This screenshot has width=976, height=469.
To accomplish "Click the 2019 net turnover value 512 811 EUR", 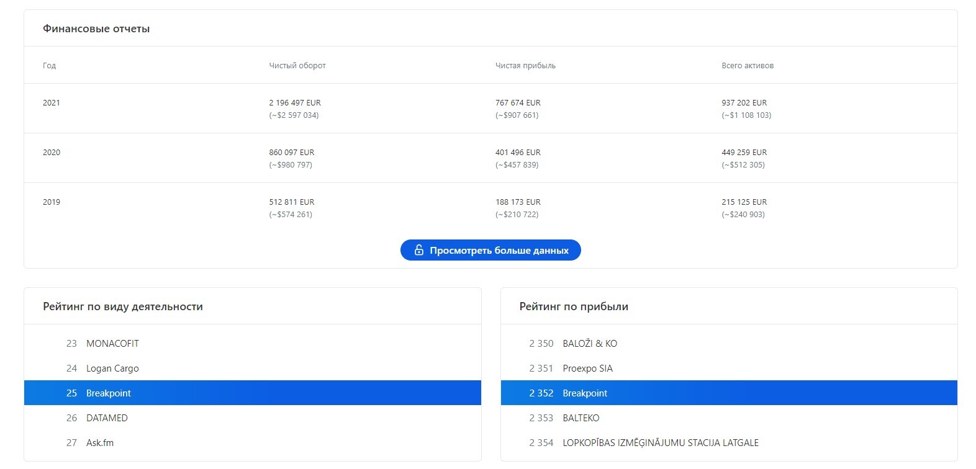I will click(292, 202).
